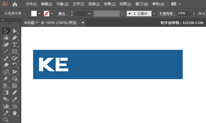The image size is (206, 123).
Task: Open the 对象(O) menu
Action: 63,4
